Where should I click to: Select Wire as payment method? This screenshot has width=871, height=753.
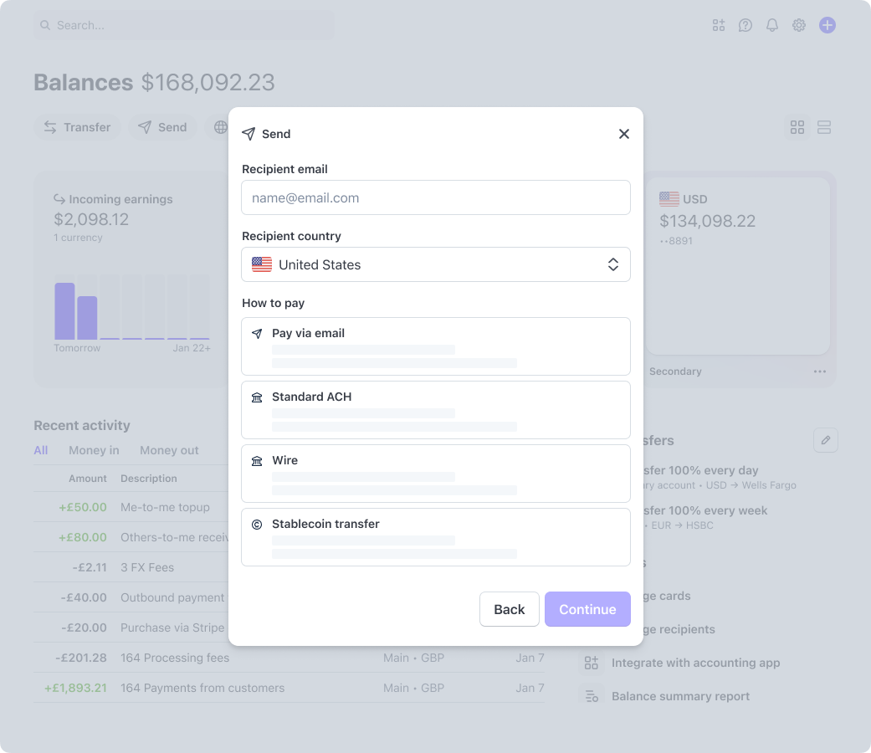[435, 474]
